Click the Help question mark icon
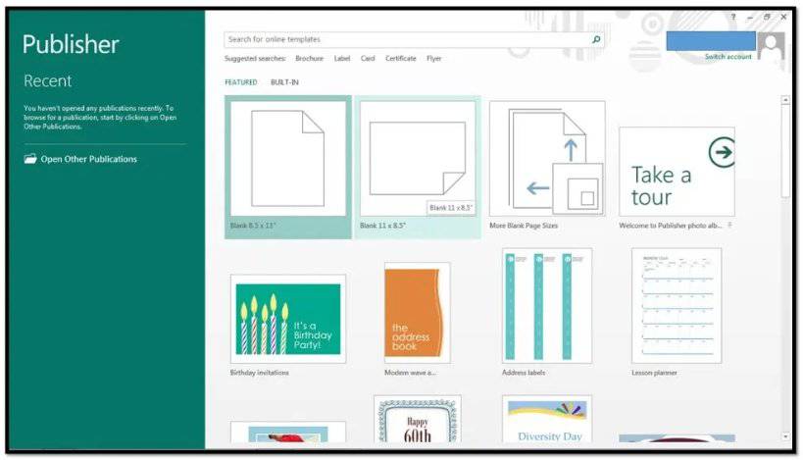Screen dimensions: 803x460 point(733,18)
